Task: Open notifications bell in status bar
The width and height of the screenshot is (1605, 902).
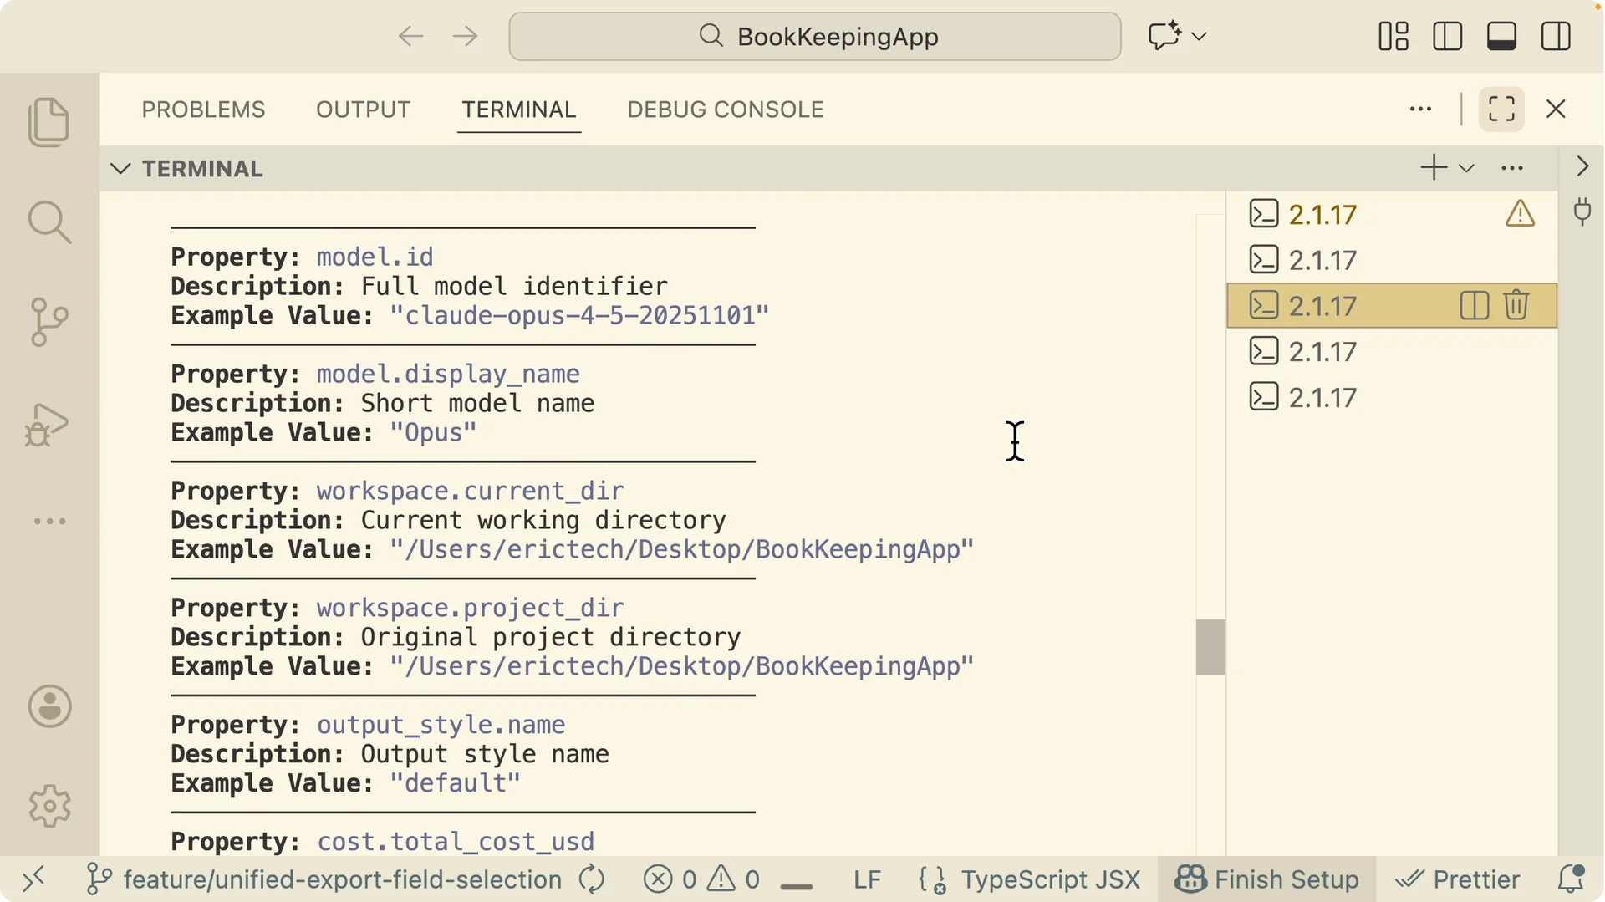Action: click(1571, 879)
